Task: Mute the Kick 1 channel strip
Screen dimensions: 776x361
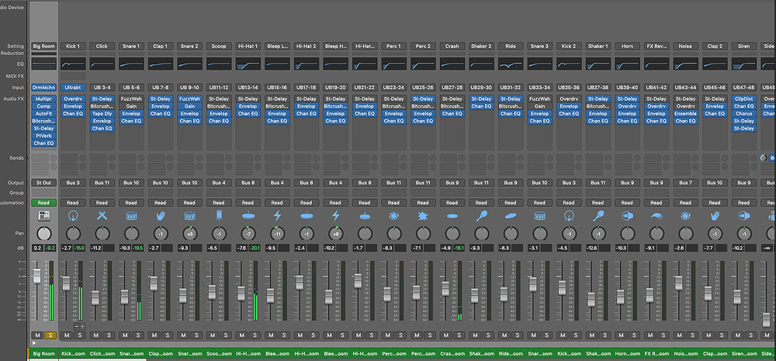Action: coord(67,335)
